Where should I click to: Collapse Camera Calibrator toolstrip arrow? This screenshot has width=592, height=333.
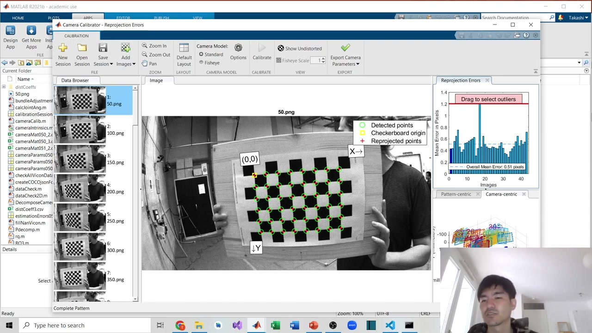coord(536,71)
